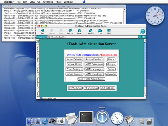Collapse the explorer bar using the arrow tab

pos(38,43)
